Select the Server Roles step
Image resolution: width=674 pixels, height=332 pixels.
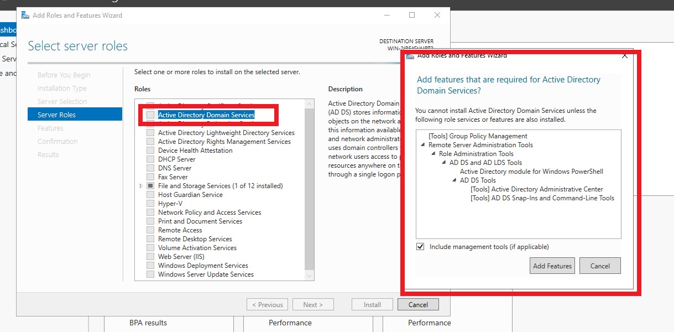coord(75,115)
